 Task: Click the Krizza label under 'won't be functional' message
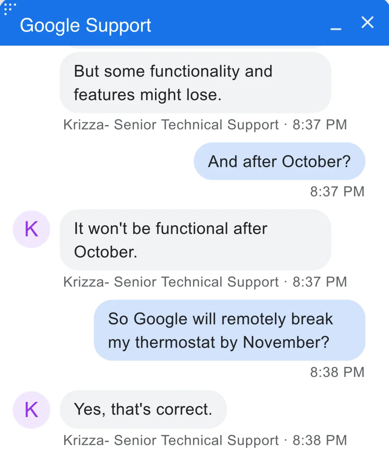[205, 282]
